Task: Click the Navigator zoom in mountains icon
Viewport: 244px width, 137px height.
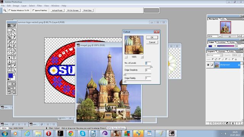Action: click(x=239, y=36)
